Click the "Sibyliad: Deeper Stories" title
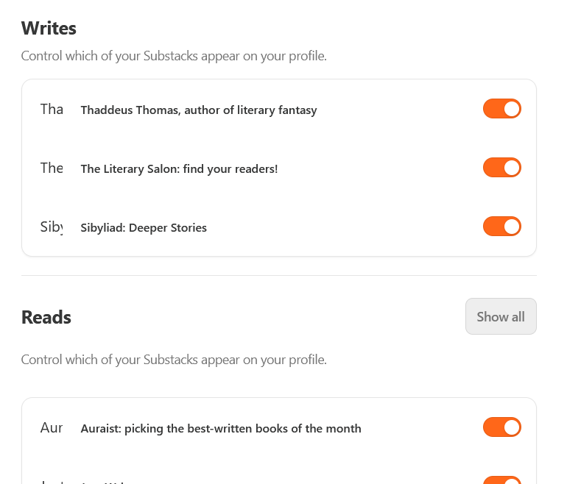Screen dimensions: 567x484 (144, 228)
